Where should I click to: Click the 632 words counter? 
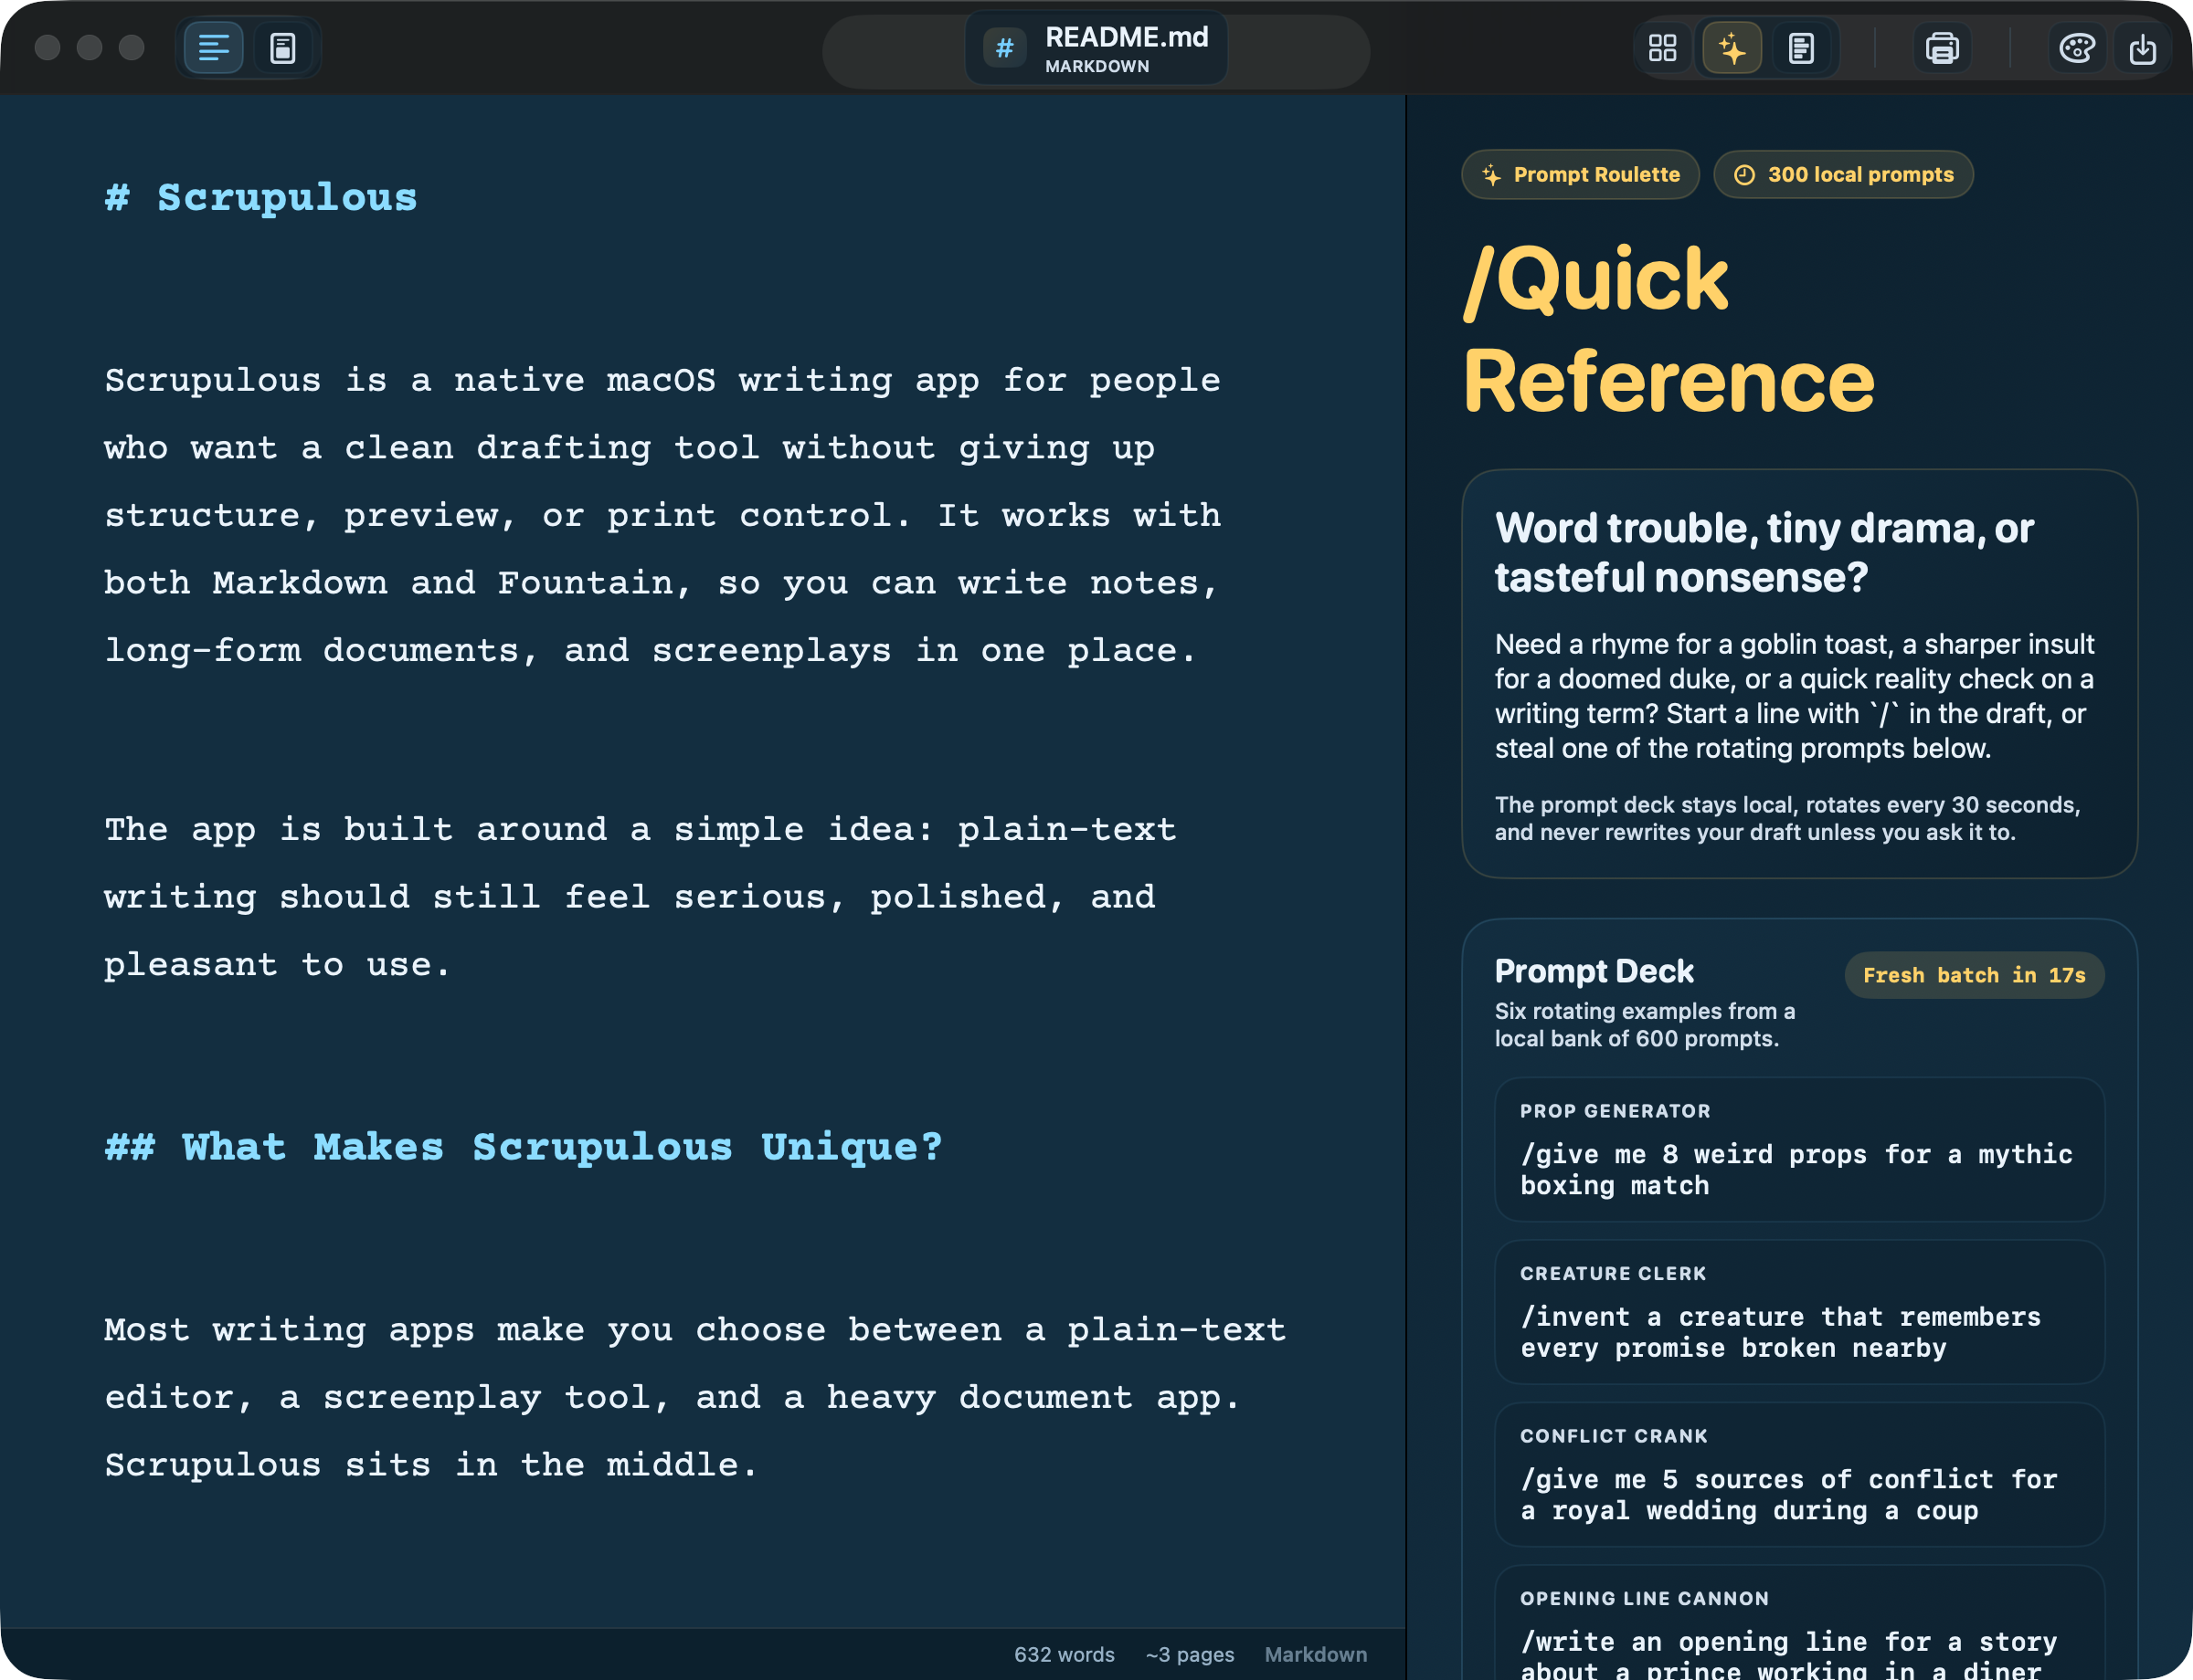[x=1064, y=1655]
